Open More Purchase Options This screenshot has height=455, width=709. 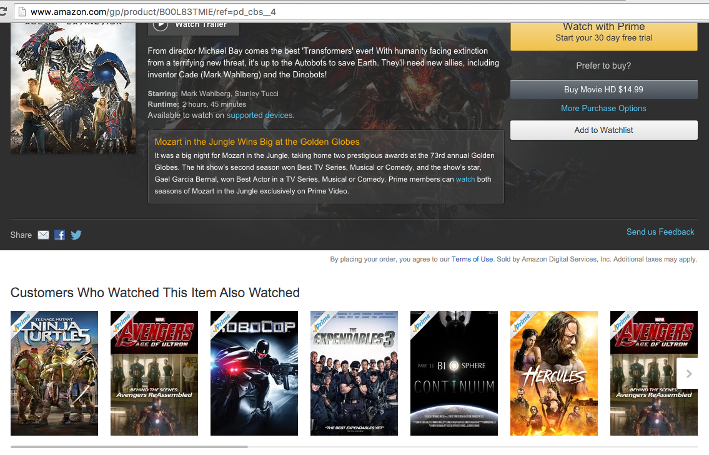pyautogui.click(x=603, y=109)
